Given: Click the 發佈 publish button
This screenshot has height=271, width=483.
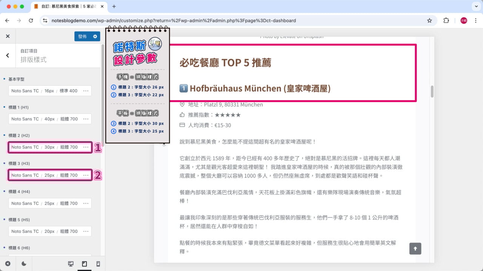Looking at the screenshot, I should click(x=82, y=37).
